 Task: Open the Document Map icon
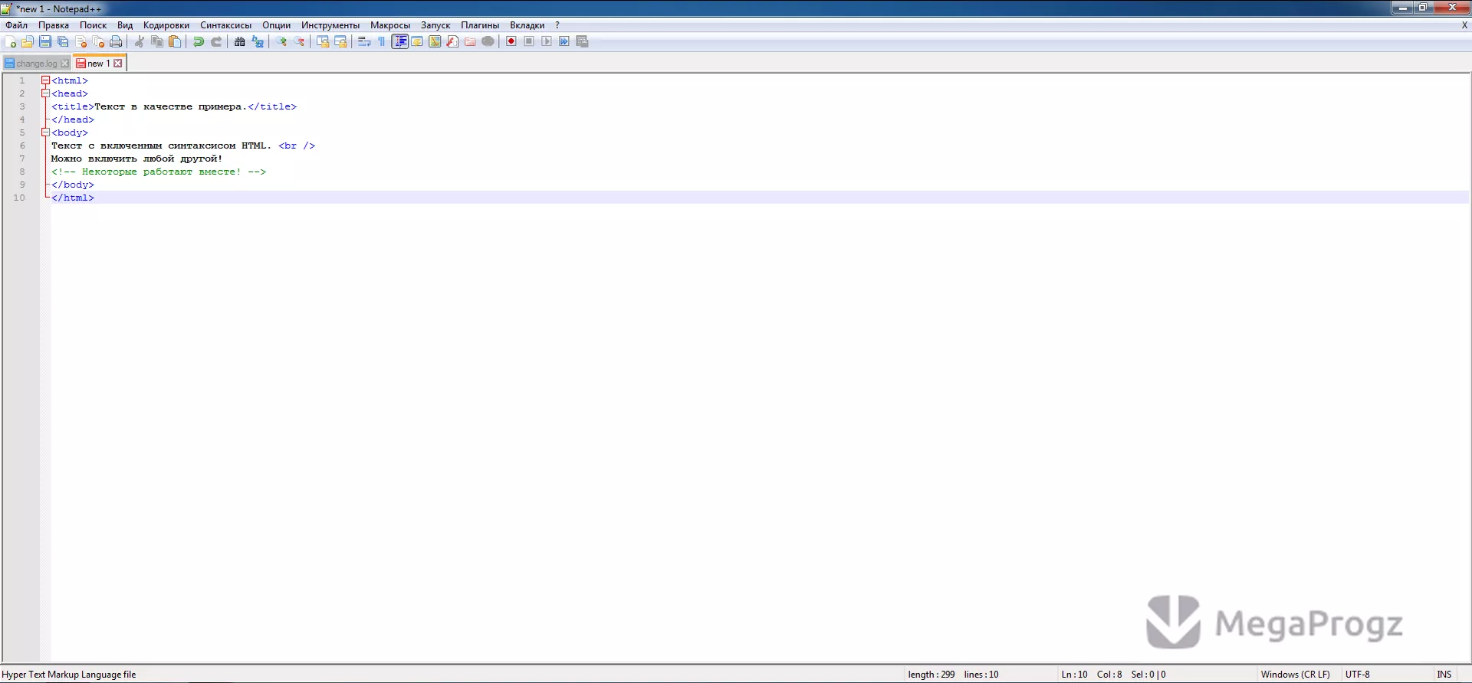(435, 41)
